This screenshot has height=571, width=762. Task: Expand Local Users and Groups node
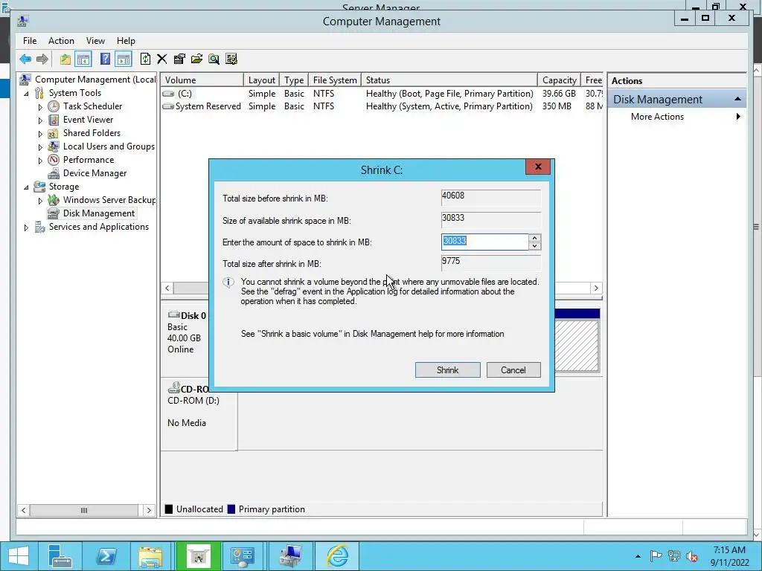point(40,146)
